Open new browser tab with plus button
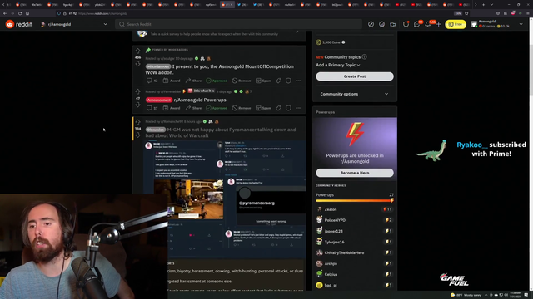533x299 pixels. pyautogui.click(x=483, y=5)
